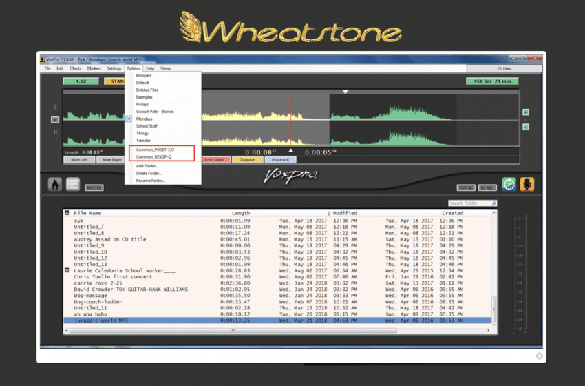585x386 pixels.
Task: Click the green circular sync icon
Action: pos(509,184)
